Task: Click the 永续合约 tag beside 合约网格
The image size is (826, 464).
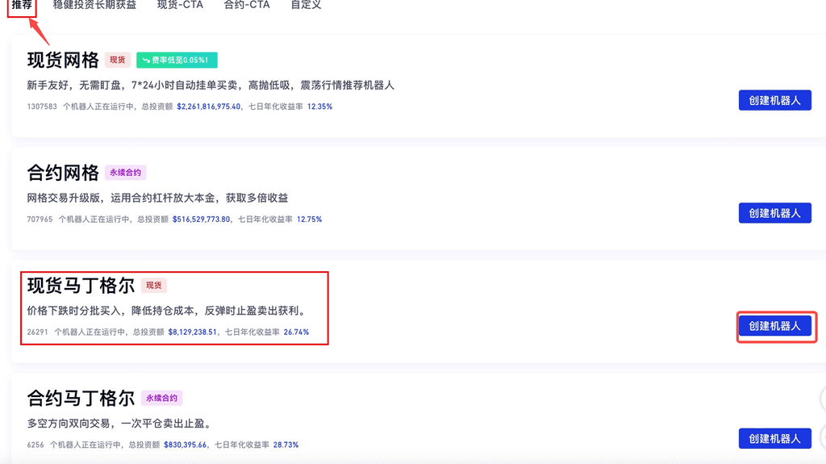Action: [125, 173]
